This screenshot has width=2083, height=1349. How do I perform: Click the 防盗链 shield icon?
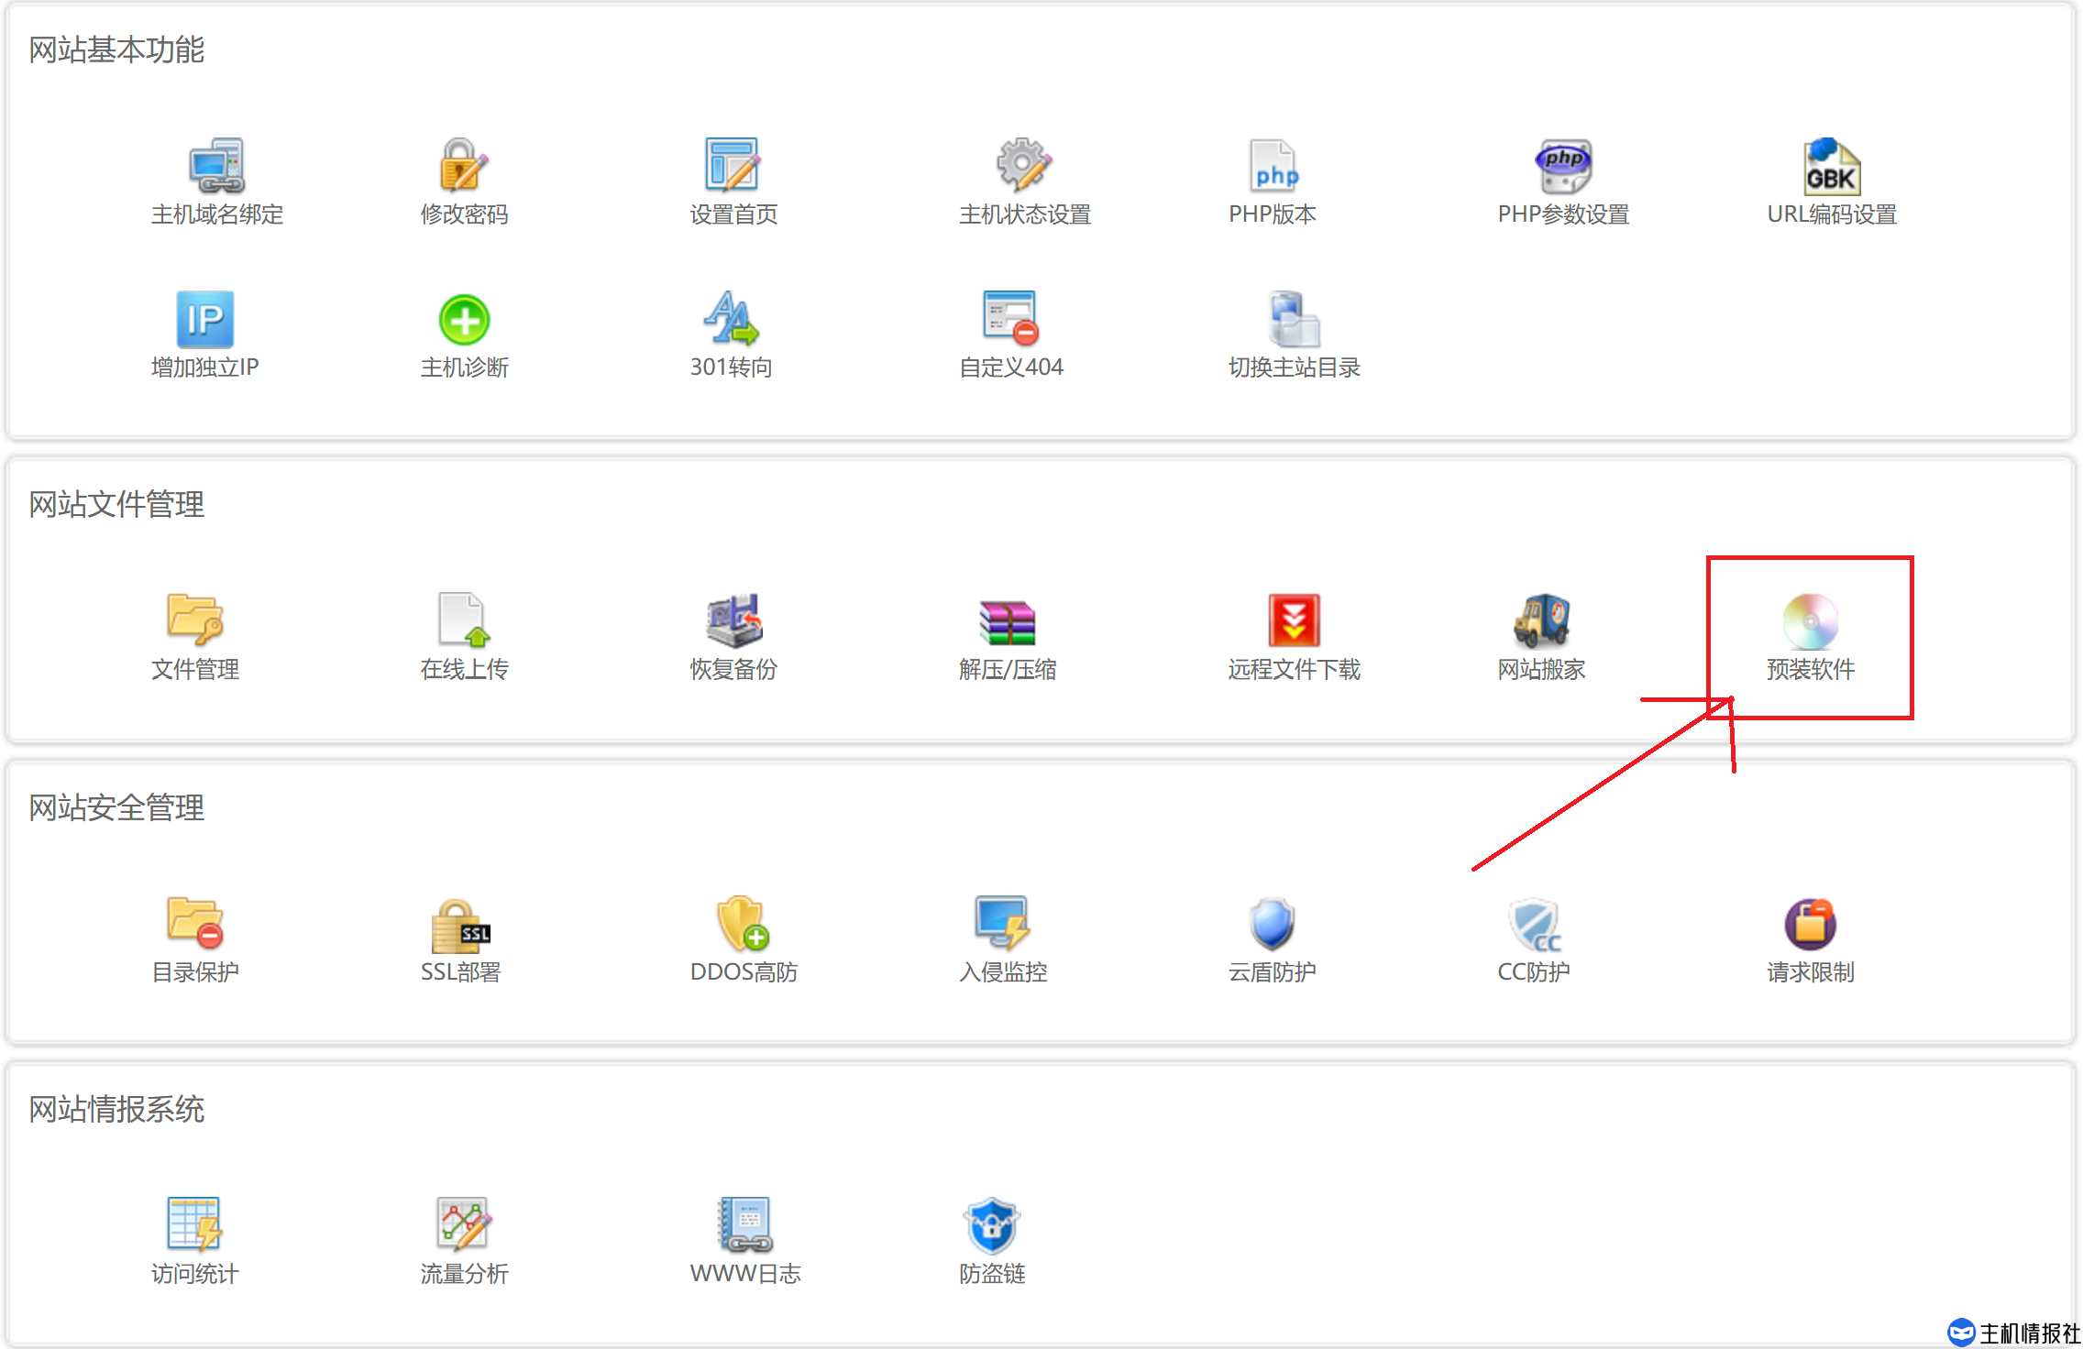click(991, 1224)
